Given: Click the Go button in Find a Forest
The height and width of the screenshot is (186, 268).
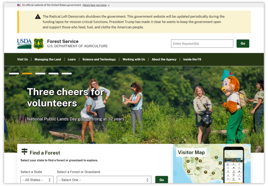Looking at the screenshot, I should (x=162, y=180).
